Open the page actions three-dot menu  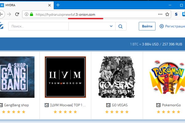click(160, 14)
